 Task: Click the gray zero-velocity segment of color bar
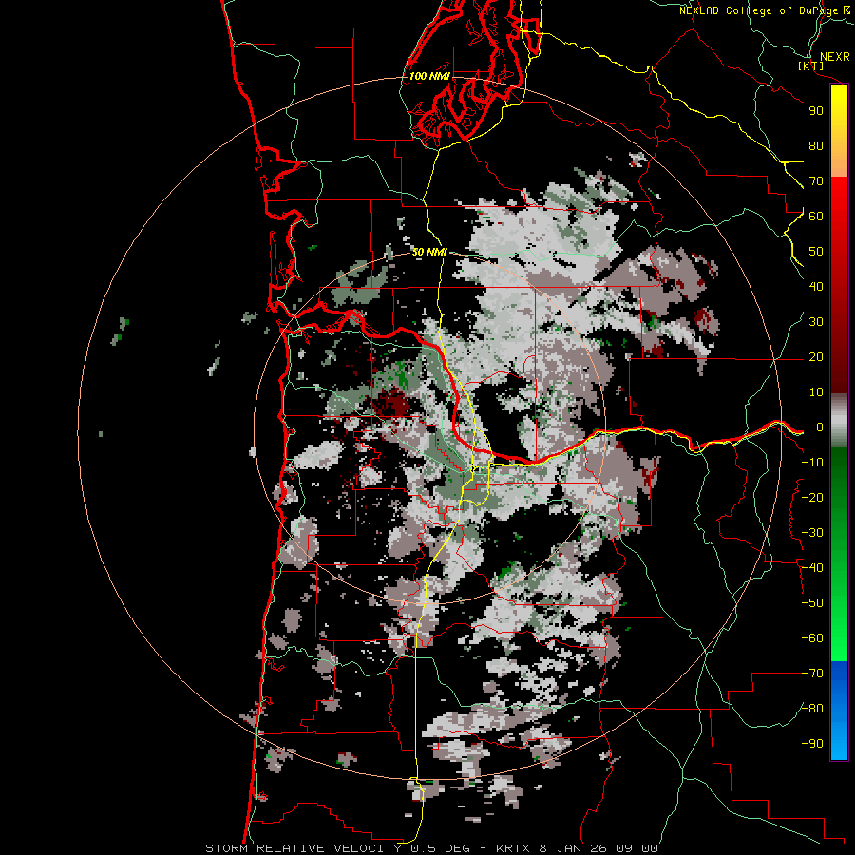pos(839,421)
